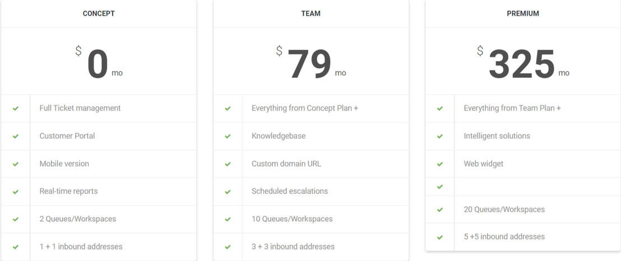Click the checkmark beside 3 + 3 inbound addresses
Screen dimensions: 621x261
pos(228,247)
